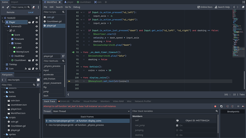Screen dimensions: 246x138
Task: Click the signal icon on Coin node
Action: (x=26, y=68)
